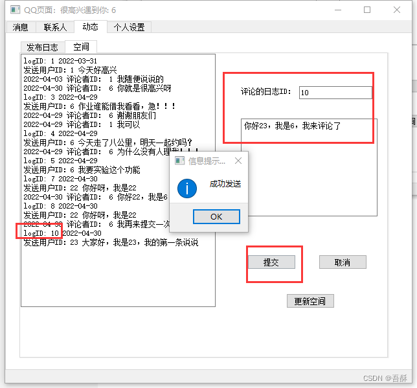This screenshot has height=388, width=417.
Task: Click the line 'logID: 10 2022-04-30'
Action: pyautogui.click(x=62, y=233)
